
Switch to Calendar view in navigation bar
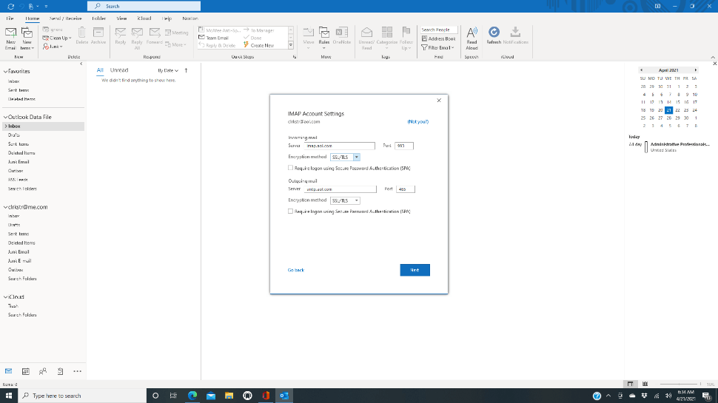[26, 371]
